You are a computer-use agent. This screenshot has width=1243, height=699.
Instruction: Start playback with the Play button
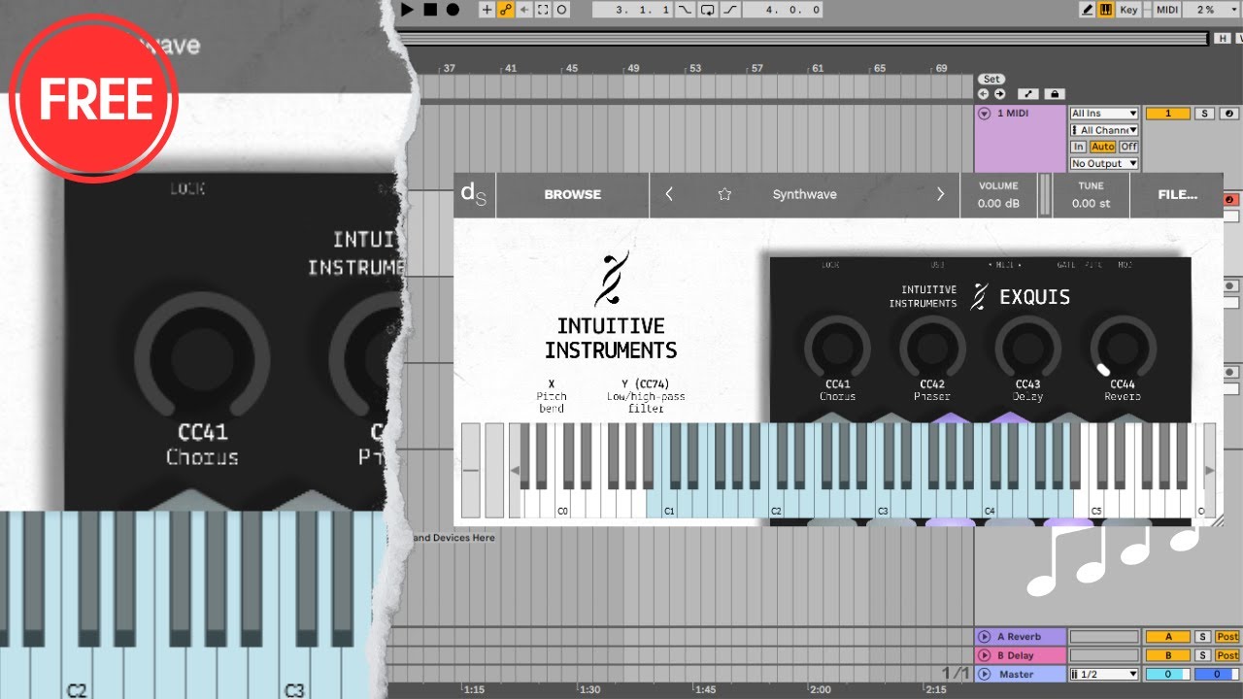point(409,10)
